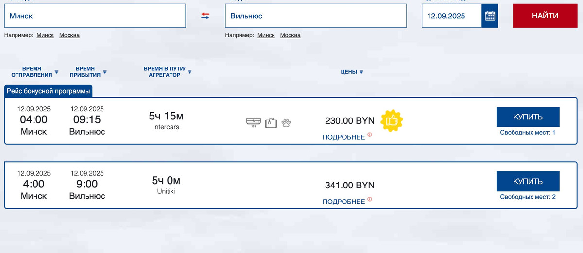Click the air conditioning amenity icon
The width and height of the screenshot is (583, 253).
pyautogui.click(x=254, y=123)
